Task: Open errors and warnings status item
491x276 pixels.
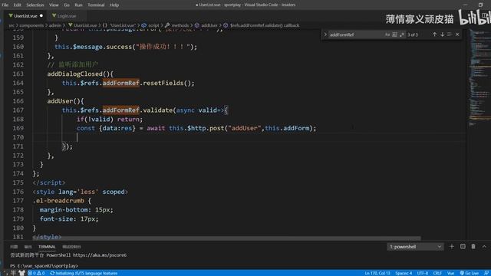Action: click(x=36, y=273)
